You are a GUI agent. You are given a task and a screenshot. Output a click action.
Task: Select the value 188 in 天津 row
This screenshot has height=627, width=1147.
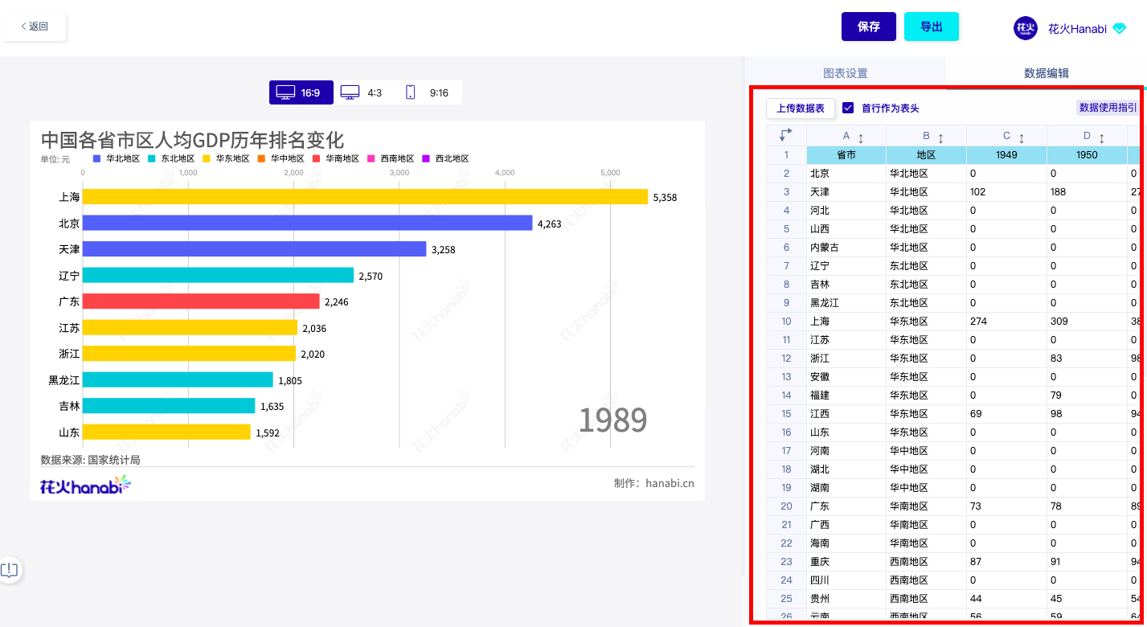[1087, 192]
